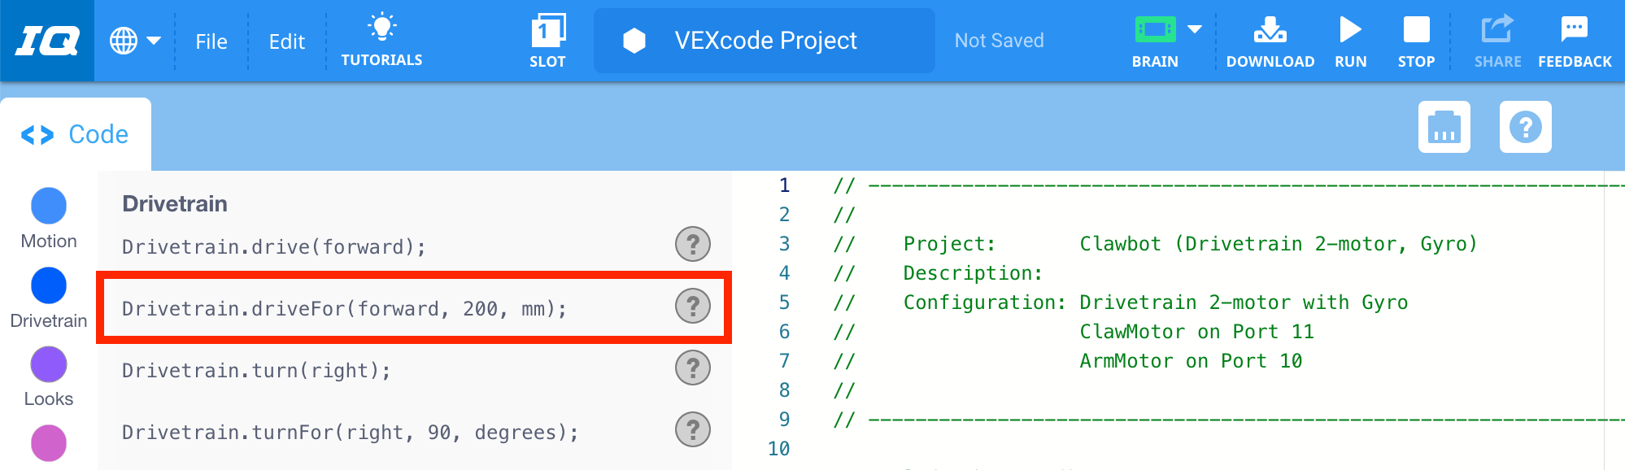Select the Drivetrain.turnFor(right, 90, degrees) command
This screenshot has width=1625, height=470.
tap(351, 433)
